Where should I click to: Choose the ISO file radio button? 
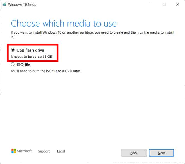(x=12, y=65)
